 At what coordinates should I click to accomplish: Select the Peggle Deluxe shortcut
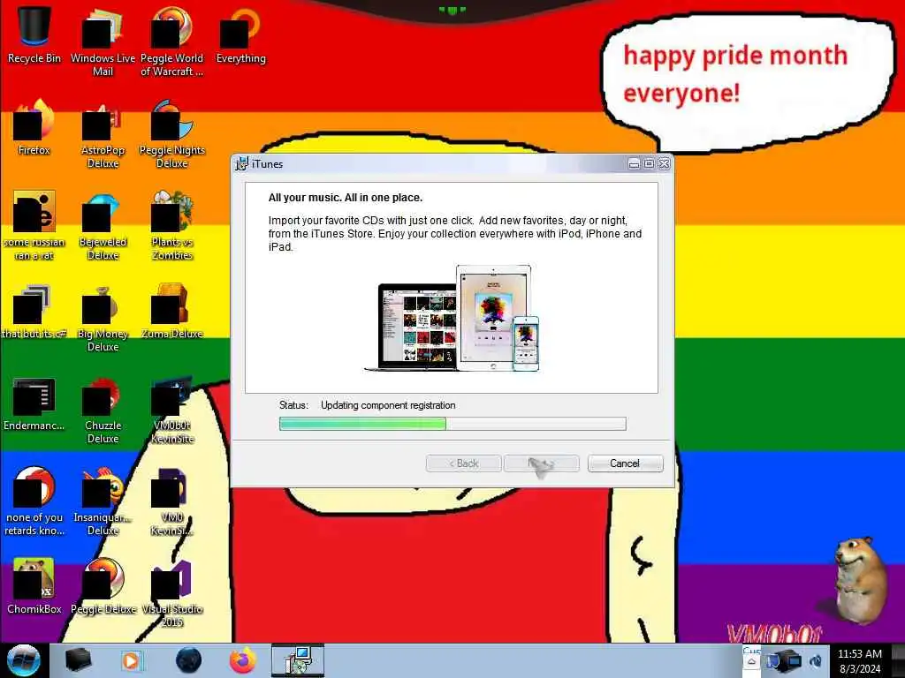click(x=103, y=586)
